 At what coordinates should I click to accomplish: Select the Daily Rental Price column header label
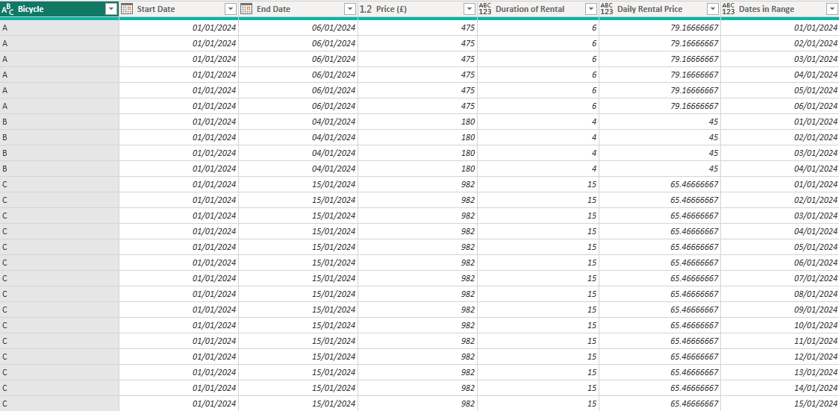(649, 9)
